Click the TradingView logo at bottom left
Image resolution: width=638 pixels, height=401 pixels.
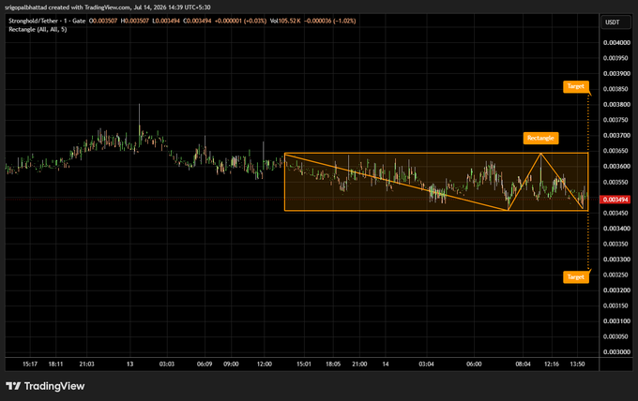[x=45, y=386]
